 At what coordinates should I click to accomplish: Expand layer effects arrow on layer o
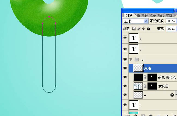point(176,95)
